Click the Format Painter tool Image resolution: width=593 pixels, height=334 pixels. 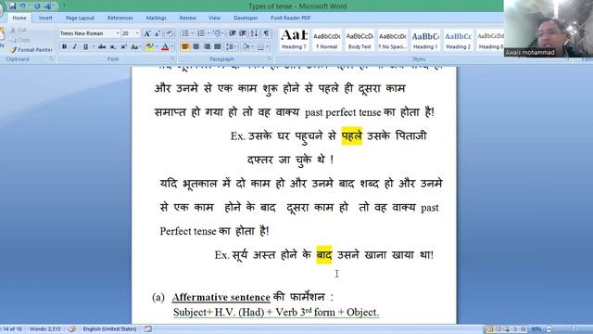pyautogui.click(x=32, y=50)
